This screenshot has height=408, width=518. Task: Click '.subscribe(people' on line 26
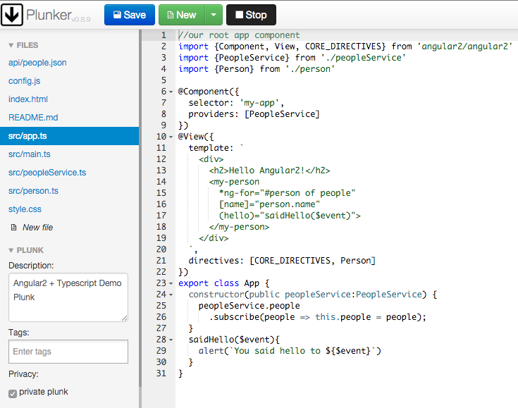click(252, 317)
